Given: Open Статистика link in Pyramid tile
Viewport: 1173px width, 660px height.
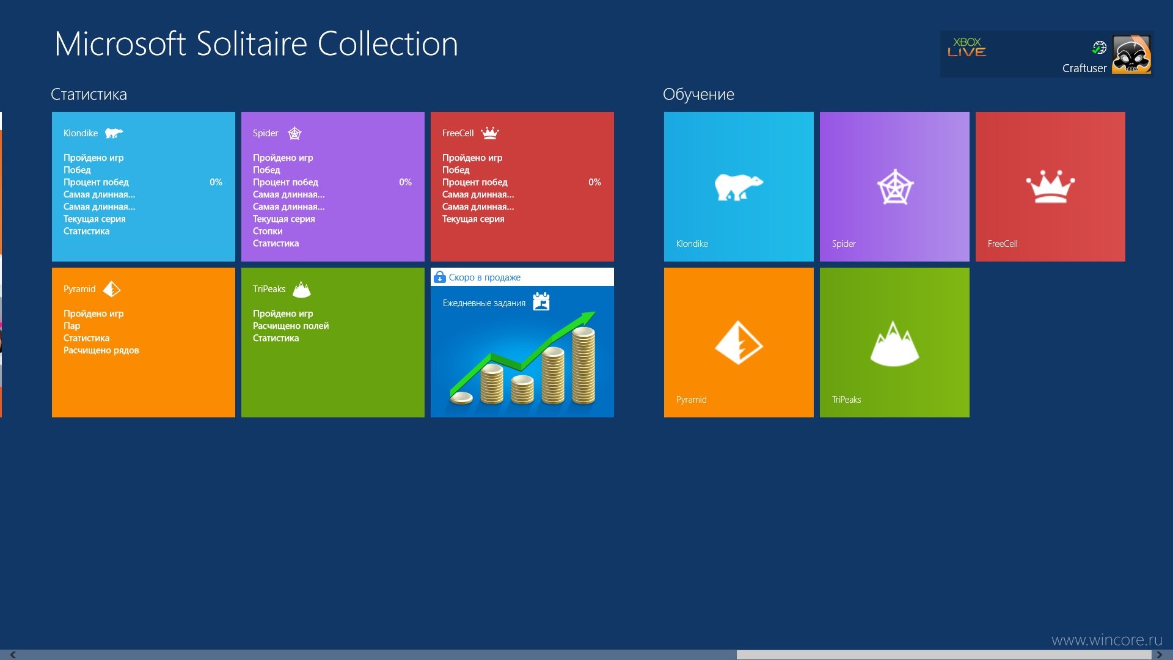Looking at the screenshot, I should 87,338.
